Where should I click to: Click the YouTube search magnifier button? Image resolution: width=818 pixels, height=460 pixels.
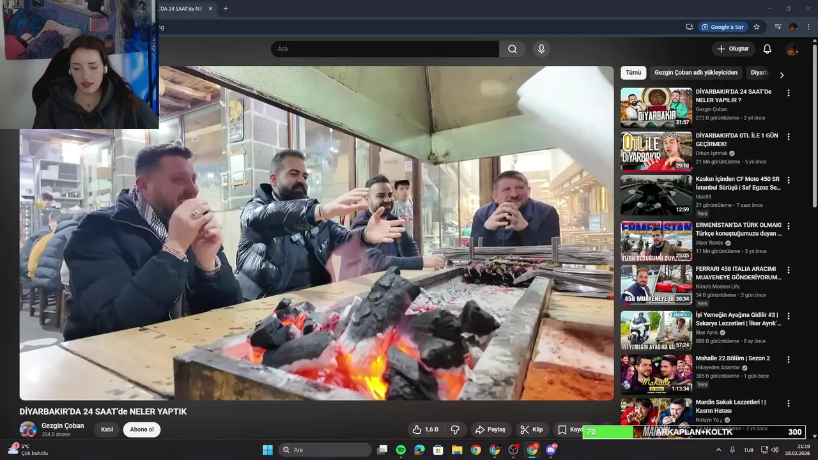click(x=513, y=49)
